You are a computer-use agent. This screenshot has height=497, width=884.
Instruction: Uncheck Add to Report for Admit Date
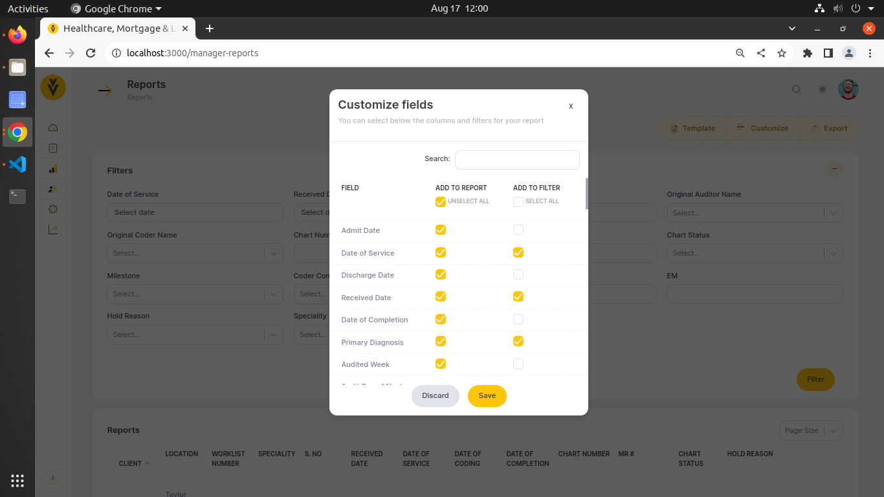click(x=441, y=230)
